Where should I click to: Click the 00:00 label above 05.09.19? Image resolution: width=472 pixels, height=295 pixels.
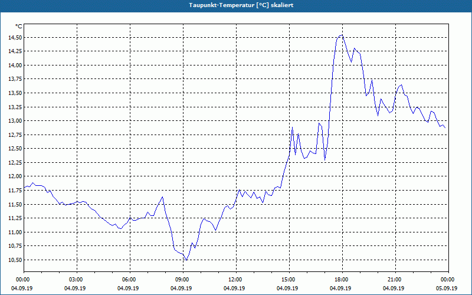448,280
